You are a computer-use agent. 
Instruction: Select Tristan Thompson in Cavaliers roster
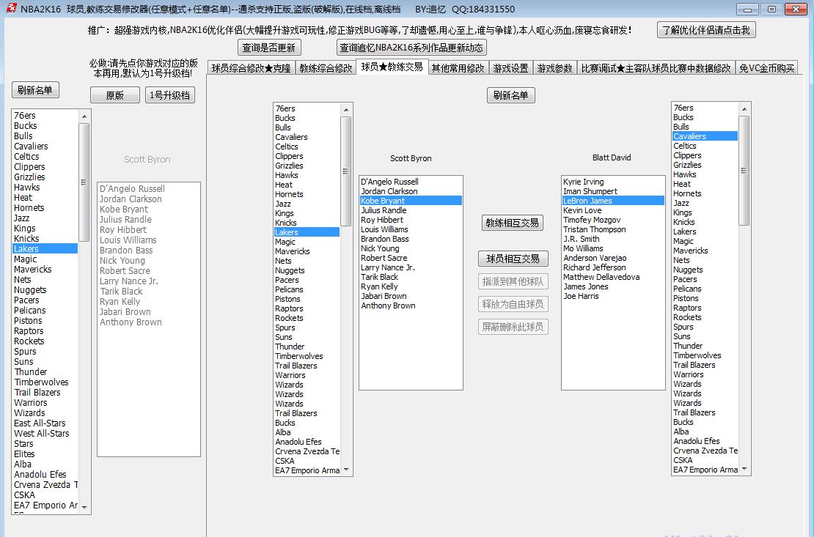(613, 229)
